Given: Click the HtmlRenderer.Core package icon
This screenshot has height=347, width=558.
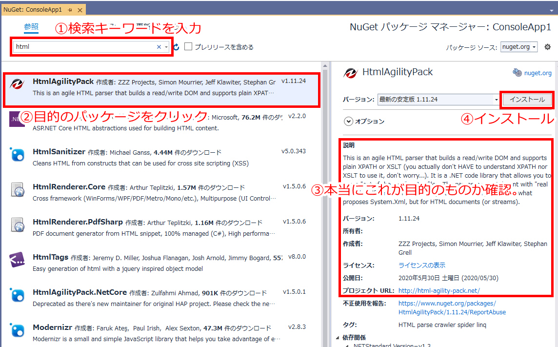Looking at the screenshot, I should click(x=18, y=190).
